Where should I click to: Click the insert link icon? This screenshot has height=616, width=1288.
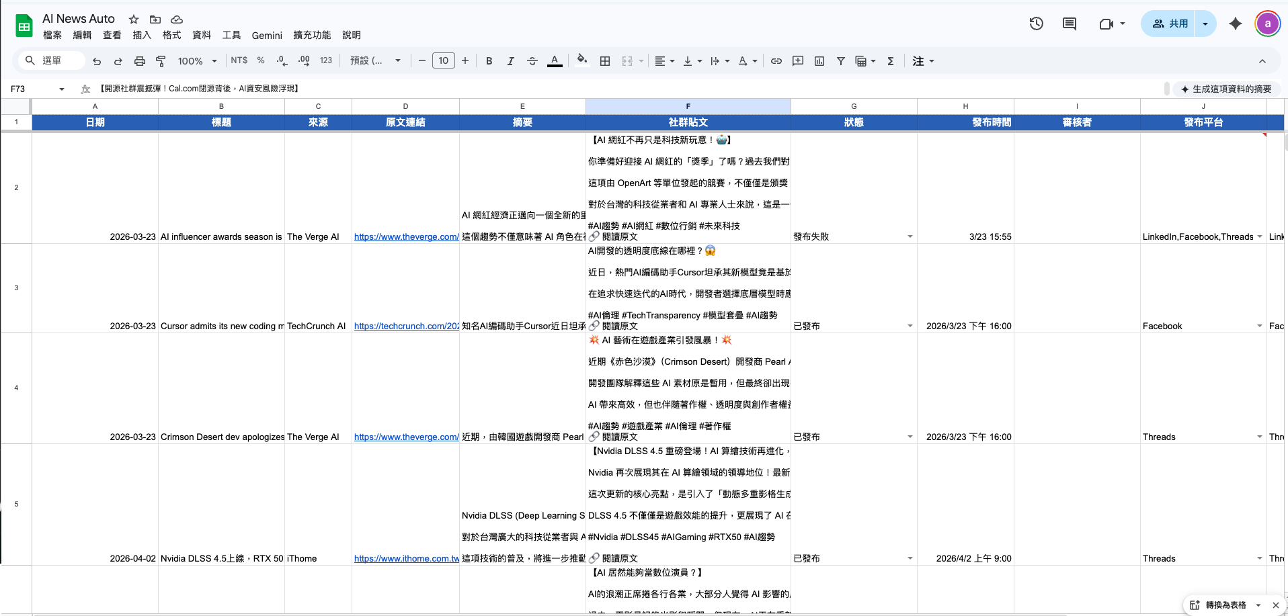[x=776, y=61]
